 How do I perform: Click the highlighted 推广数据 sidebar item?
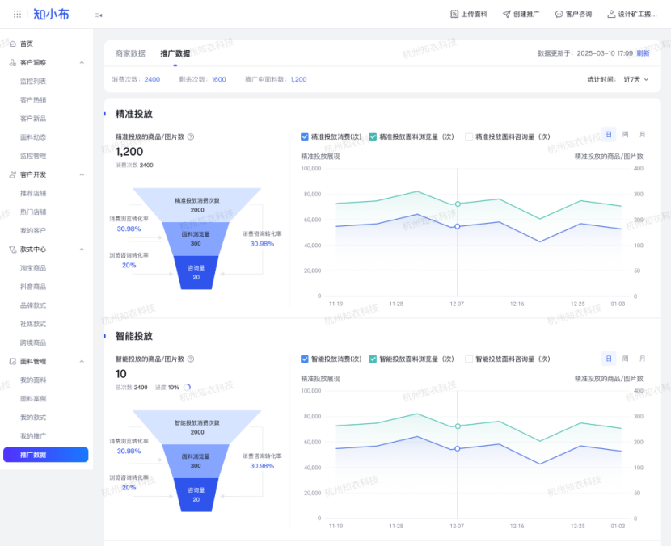[x=46, y=455]
